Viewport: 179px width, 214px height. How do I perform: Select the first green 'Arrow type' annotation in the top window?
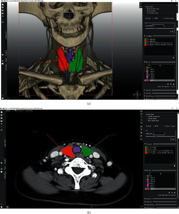point(159,39)
